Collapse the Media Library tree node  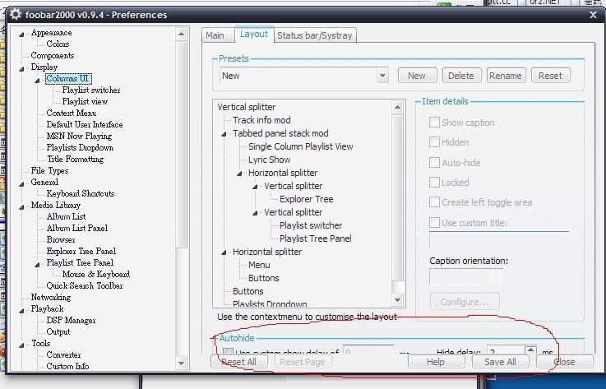(21, 206)
